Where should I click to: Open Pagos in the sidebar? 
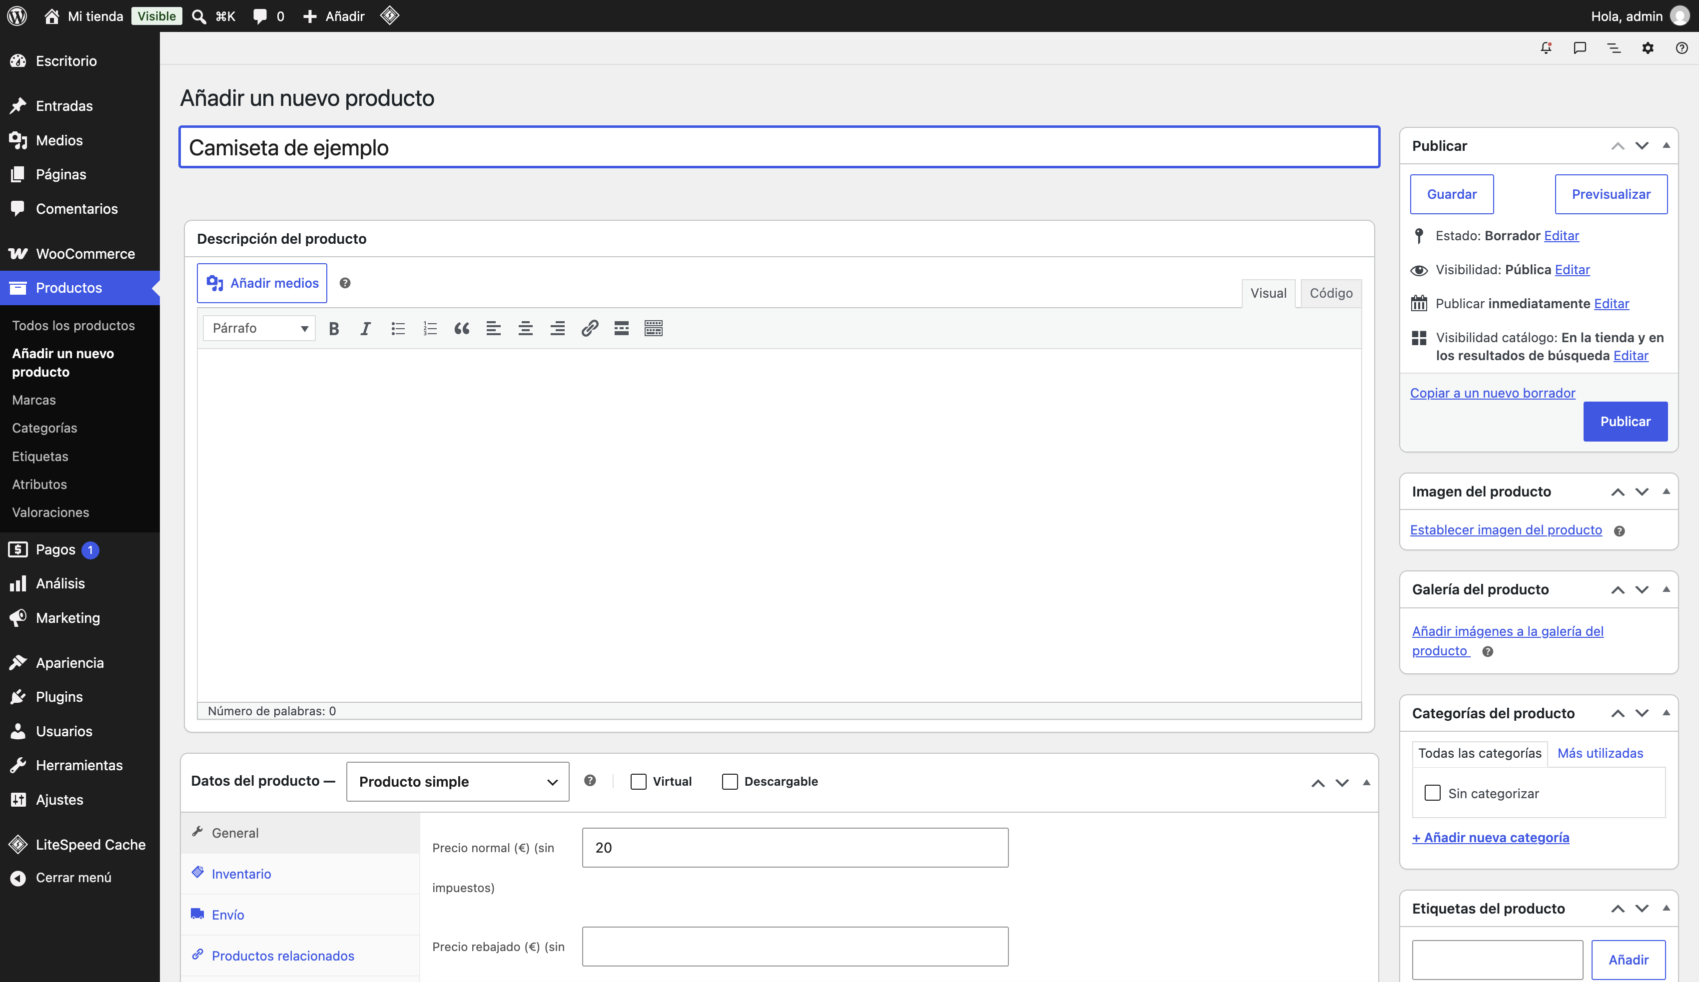(79, 549)
